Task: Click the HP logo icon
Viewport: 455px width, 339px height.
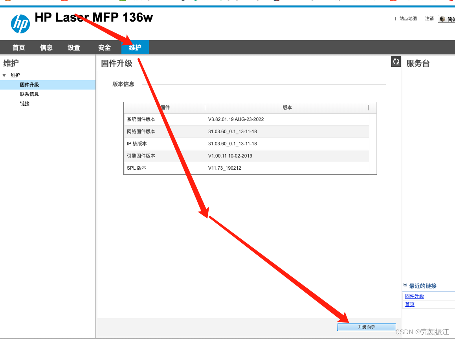Action: pos(20,24)
